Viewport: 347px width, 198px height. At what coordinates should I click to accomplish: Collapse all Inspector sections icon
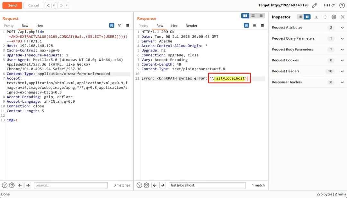(x=325, y=17)
